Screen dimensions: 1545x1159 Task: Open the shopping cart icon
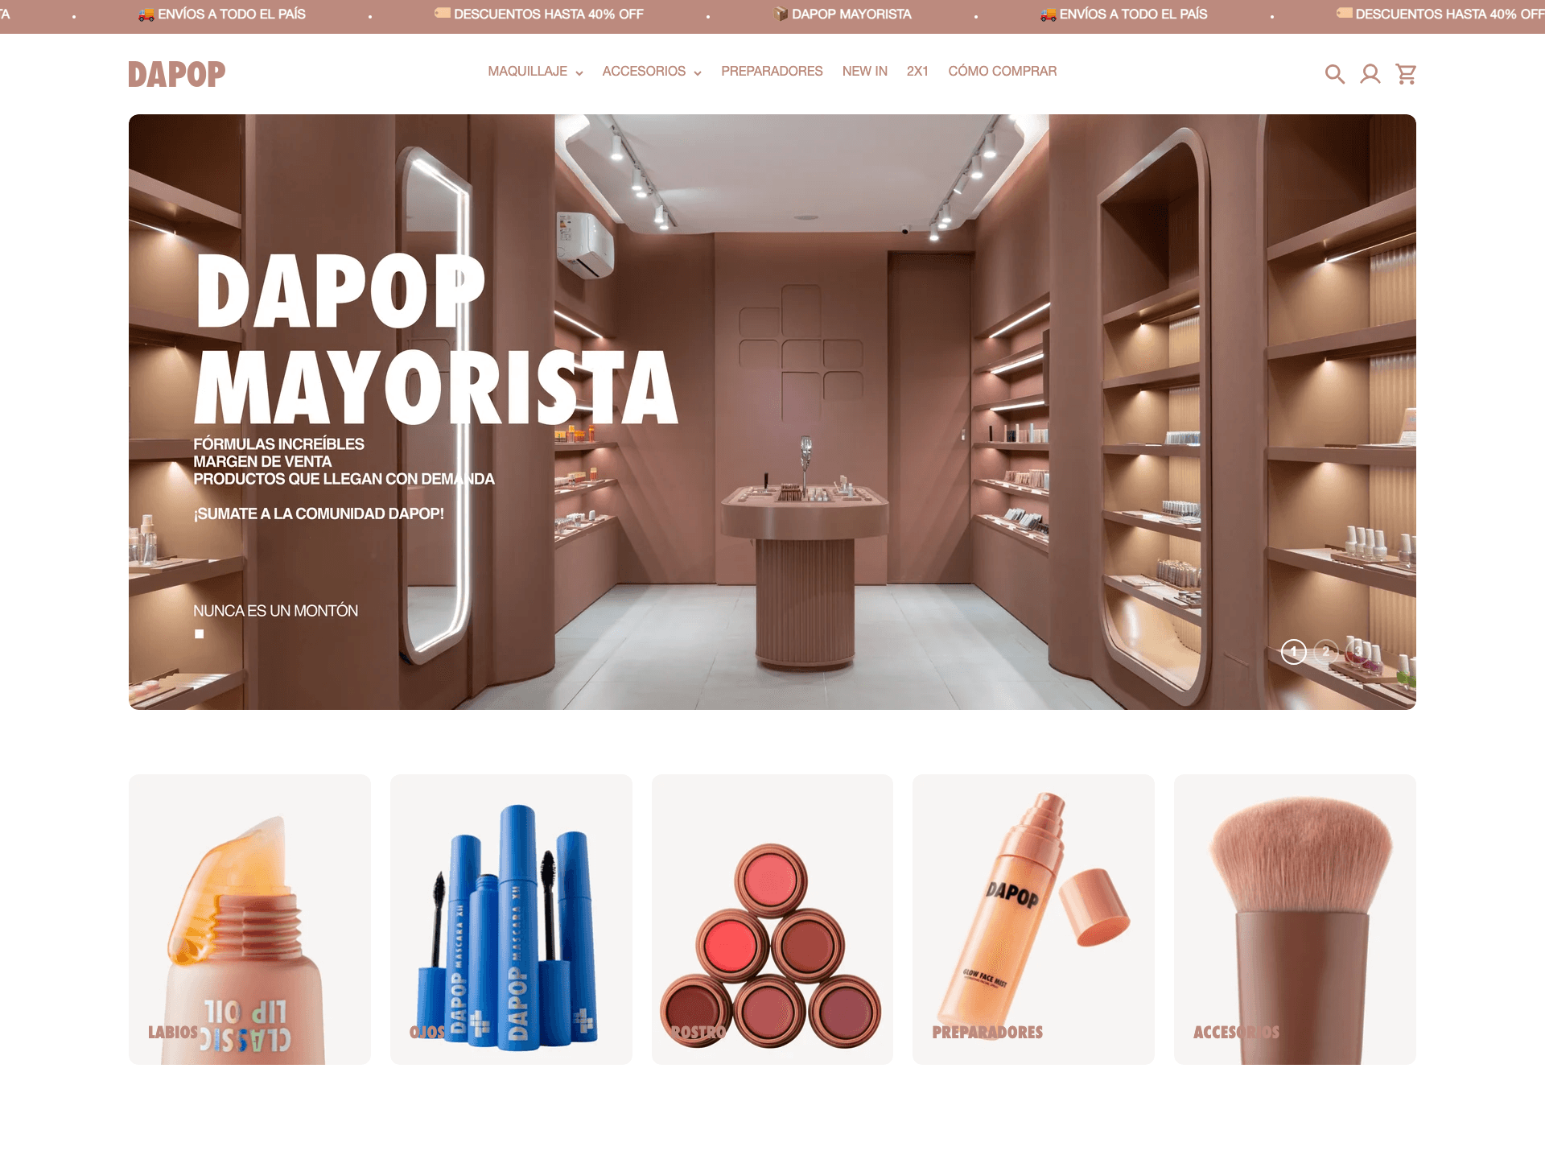click(1406, 74)
